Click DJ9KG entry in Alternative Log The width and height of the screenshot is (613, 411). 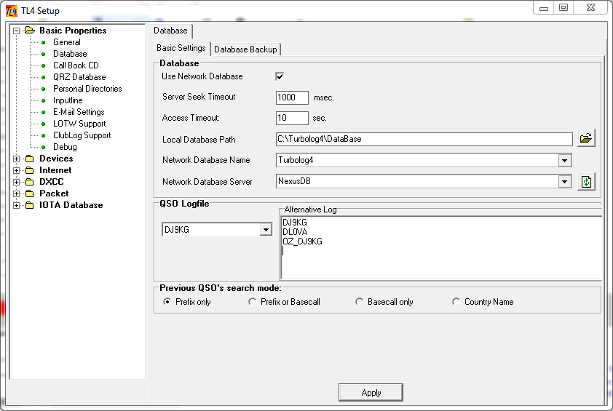[x=295, y=223]
